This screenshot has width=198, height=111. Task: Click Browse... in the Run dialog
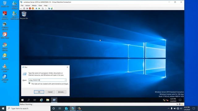click(x=61, y=92)
